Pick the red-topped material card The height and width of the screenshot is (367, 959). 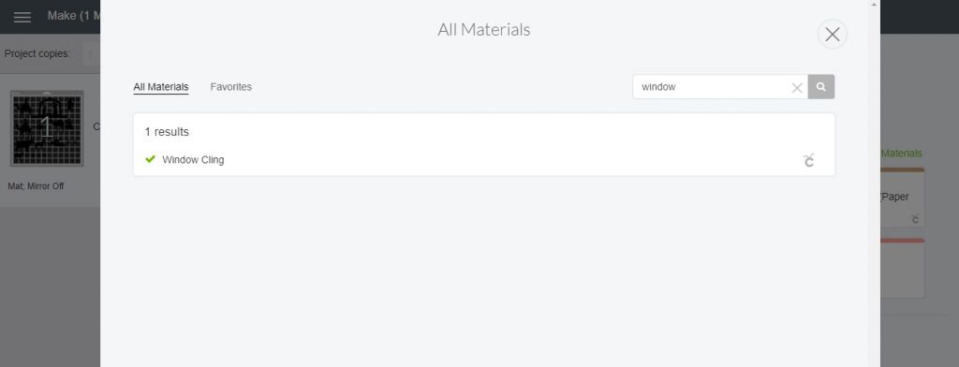pyautogui.click(x=902, y=268)
